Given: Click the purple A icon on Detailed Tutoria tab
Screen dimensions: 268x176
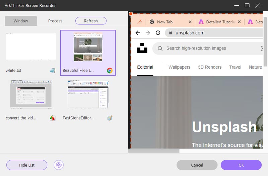Looking at the screenshot, I should [x=201, y=22].
